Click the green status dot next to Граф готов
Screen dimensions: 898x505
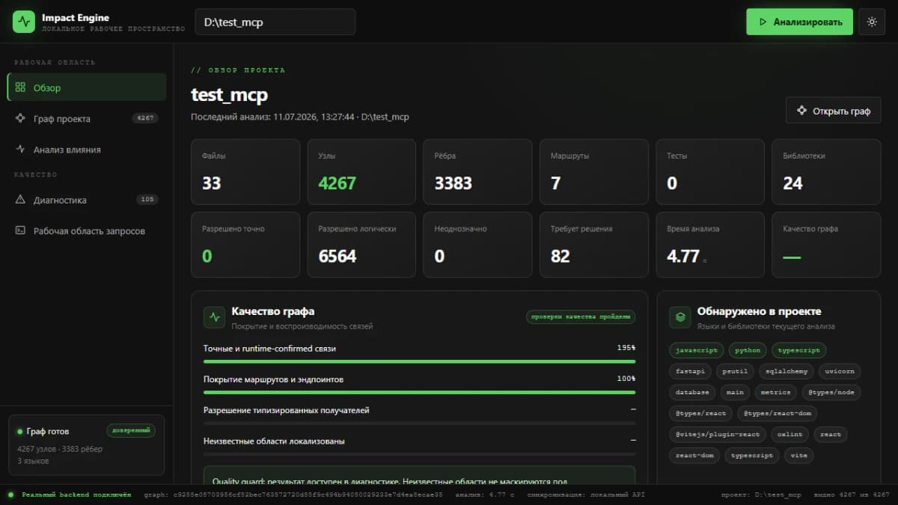click(20, 432)
